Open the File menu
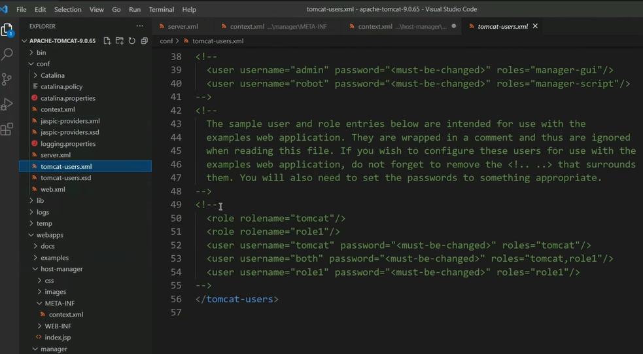 coord(22,9)
